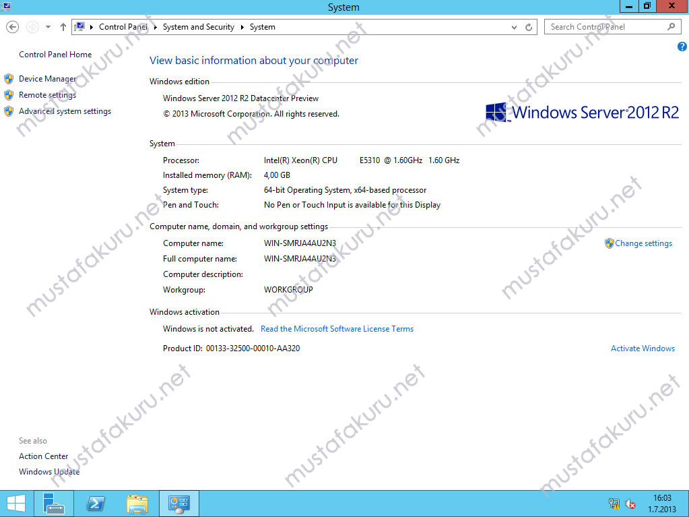Open the recent locations dropdown arrow
689x517 pixels.
tap(48, 27)
